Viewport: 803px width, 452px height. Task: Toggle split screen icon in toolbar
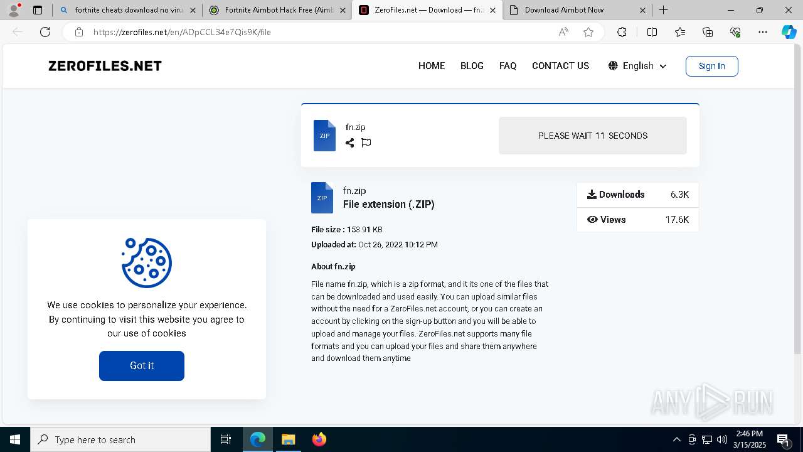(652, 32)
